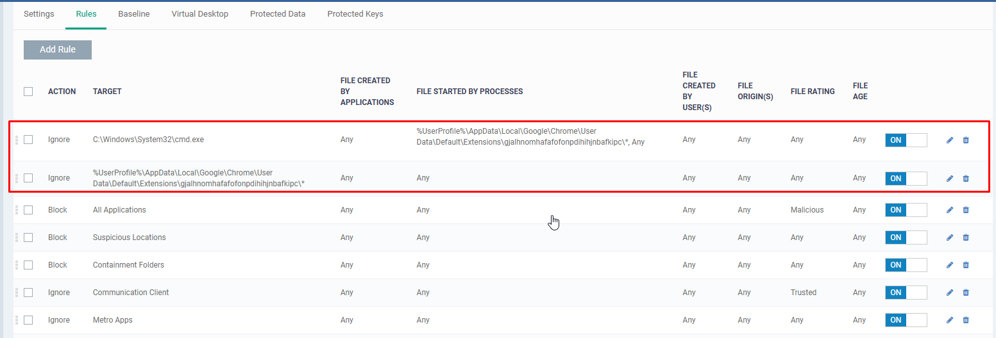
Task: Select the Suspicious Locations rule checkbox
Action: pyautogui.click(x=28, y=237)
